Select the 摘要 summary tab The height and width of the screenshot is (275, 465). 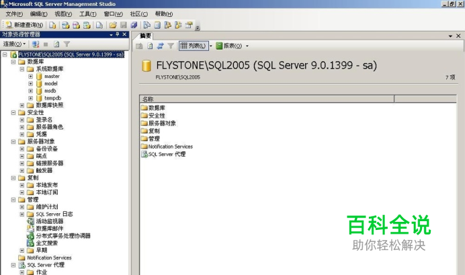[x=145, y=36]
